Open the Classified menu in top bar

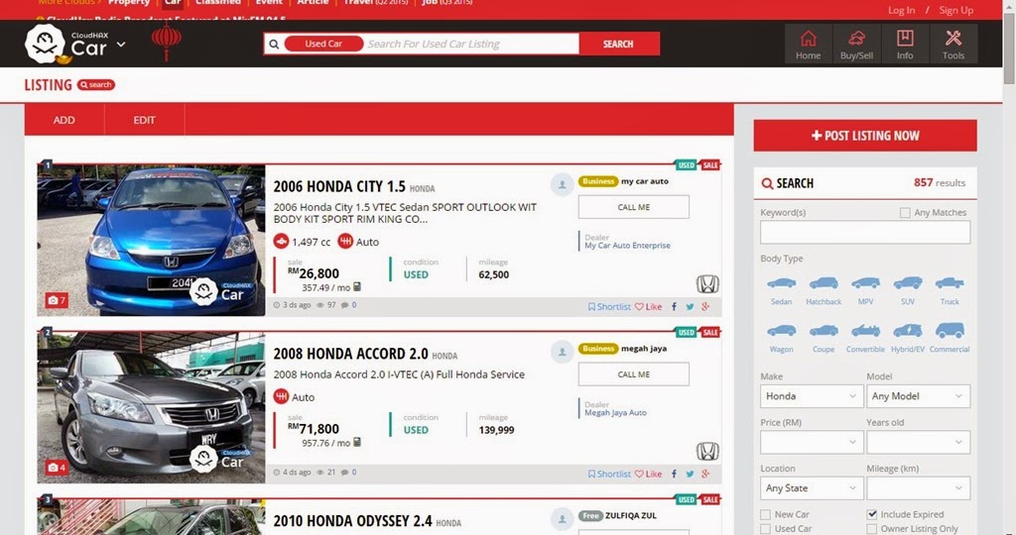(x=217, y=3)
